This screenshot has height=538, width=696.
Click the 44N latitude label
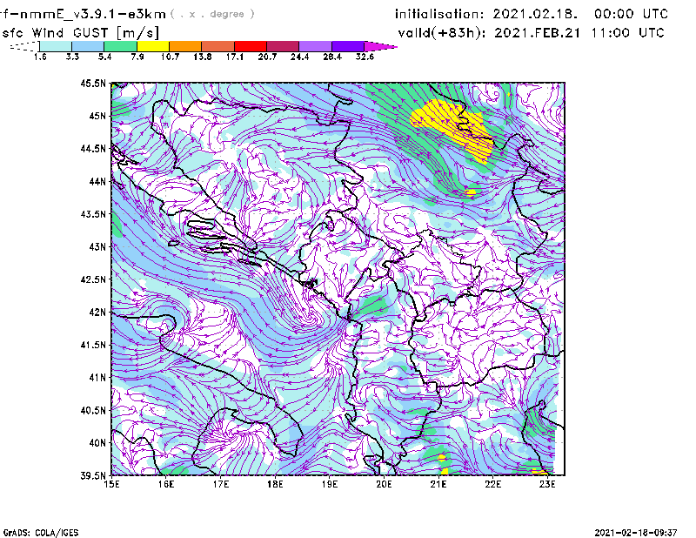pyautogui.click(x=97, y=181)
